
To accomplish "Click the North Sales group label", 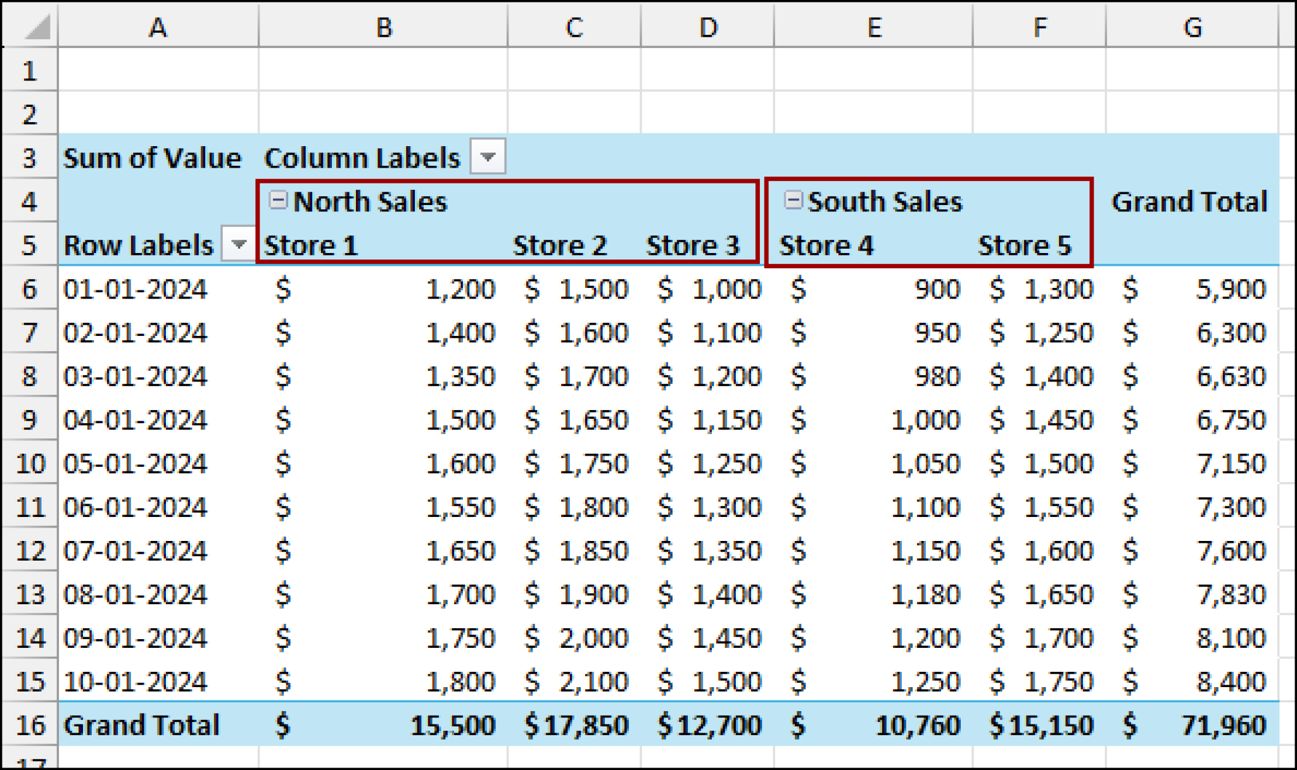I will point(370,201).
